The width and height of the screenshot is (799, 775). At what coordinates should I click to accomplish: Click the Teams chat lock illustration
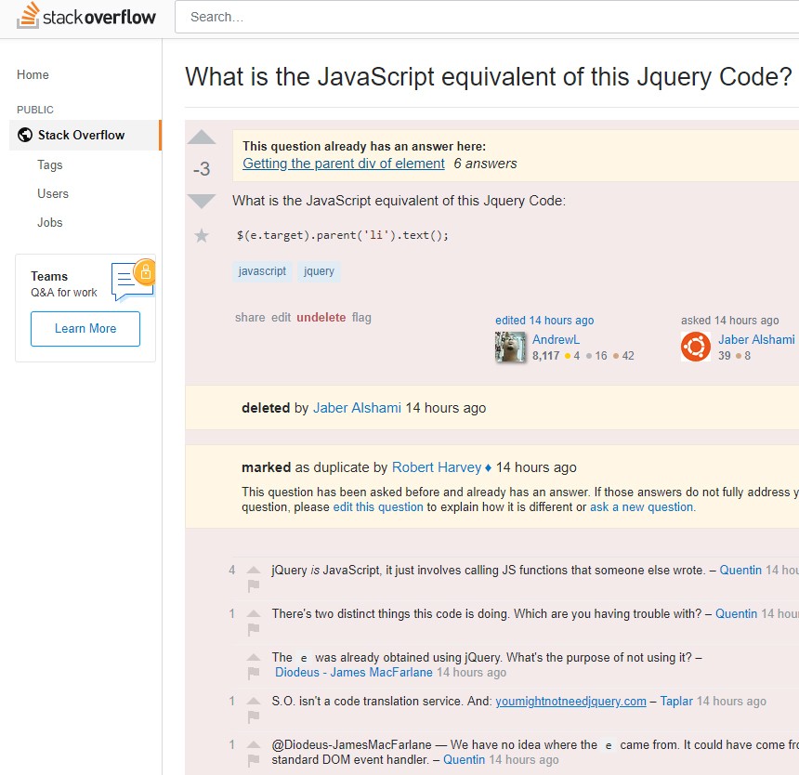click(x=133, y=279)
